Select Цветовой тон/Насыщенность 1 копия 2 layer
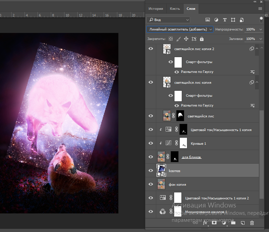269x232 pixels. point(217,198)
